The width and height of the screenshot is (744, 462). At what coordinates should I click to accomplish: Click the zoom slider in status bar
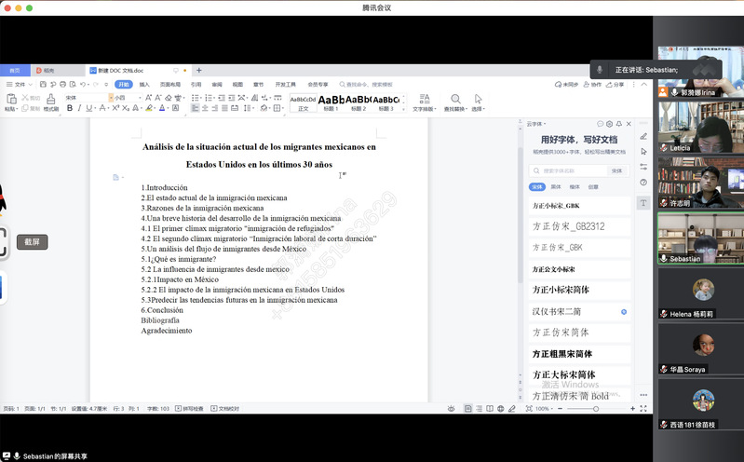tap(596, 408)
